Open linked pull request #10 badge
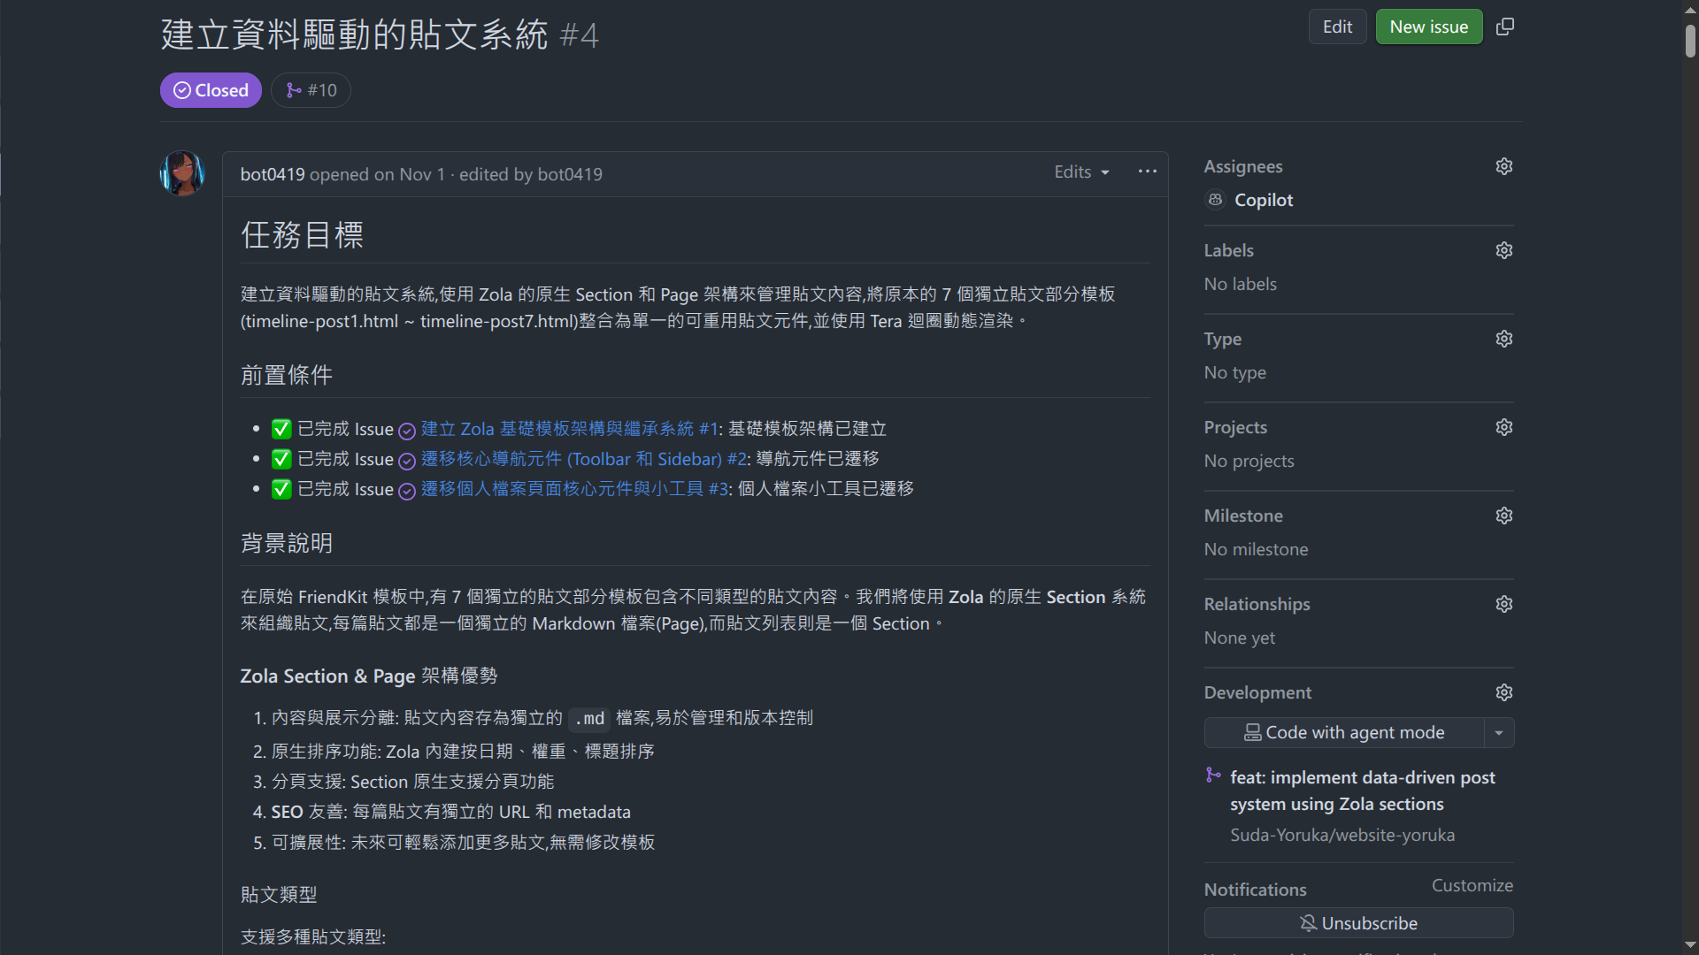 pos(311,90)
